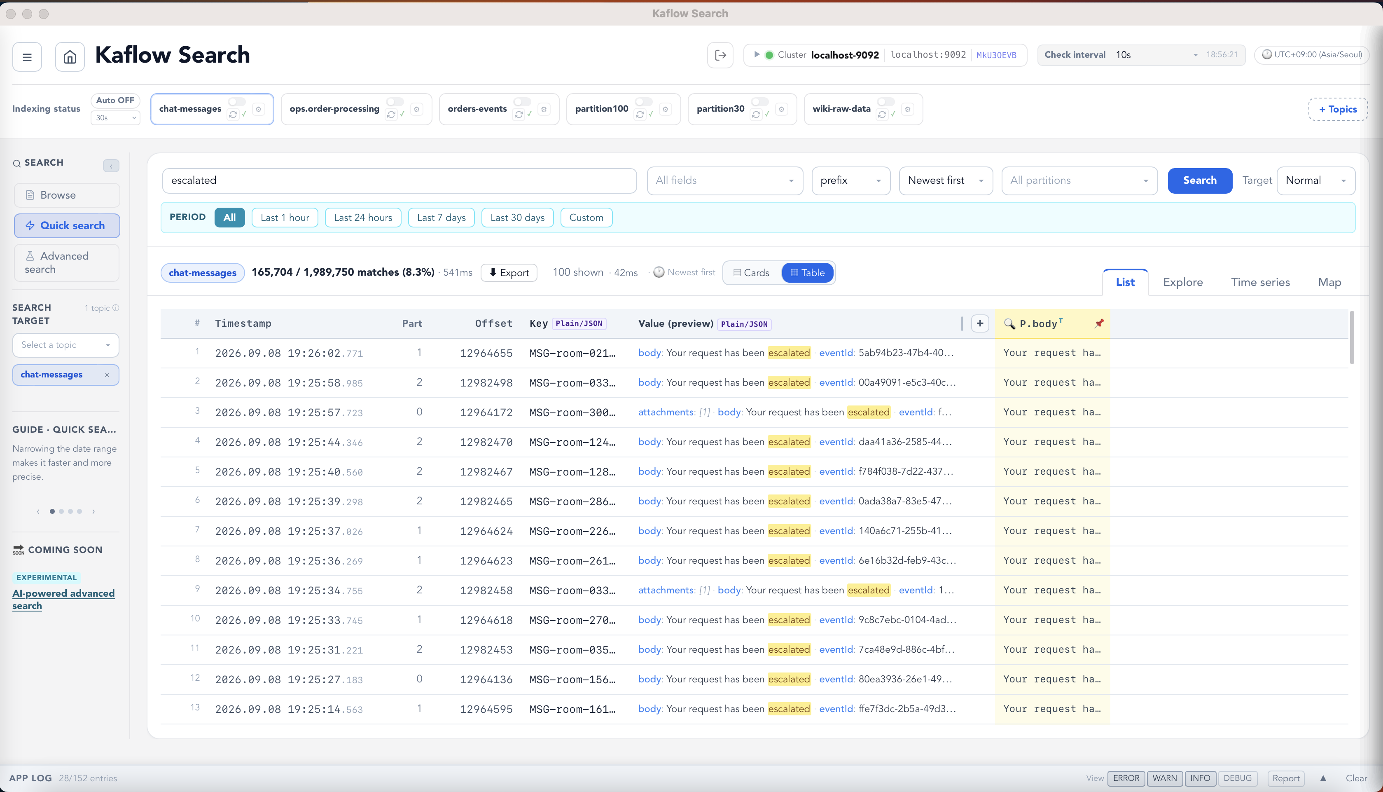Screen dimensions: 1383x792
Task: Expand the app log panel arrow
Action: pos(1323,778)
